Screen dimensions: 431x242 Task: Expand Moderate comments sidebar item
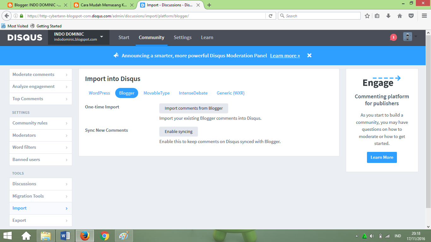point(40,75)
